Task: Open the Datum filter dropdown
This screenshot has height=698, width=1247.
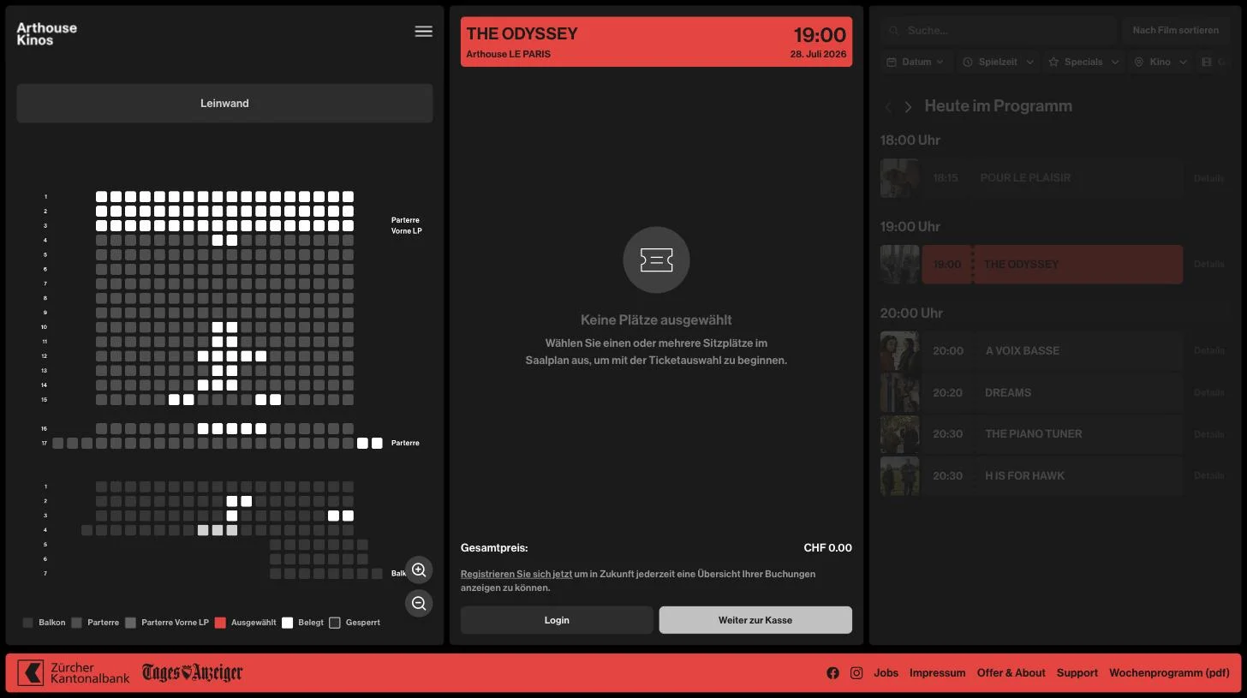Action: (x=916, y=62)
